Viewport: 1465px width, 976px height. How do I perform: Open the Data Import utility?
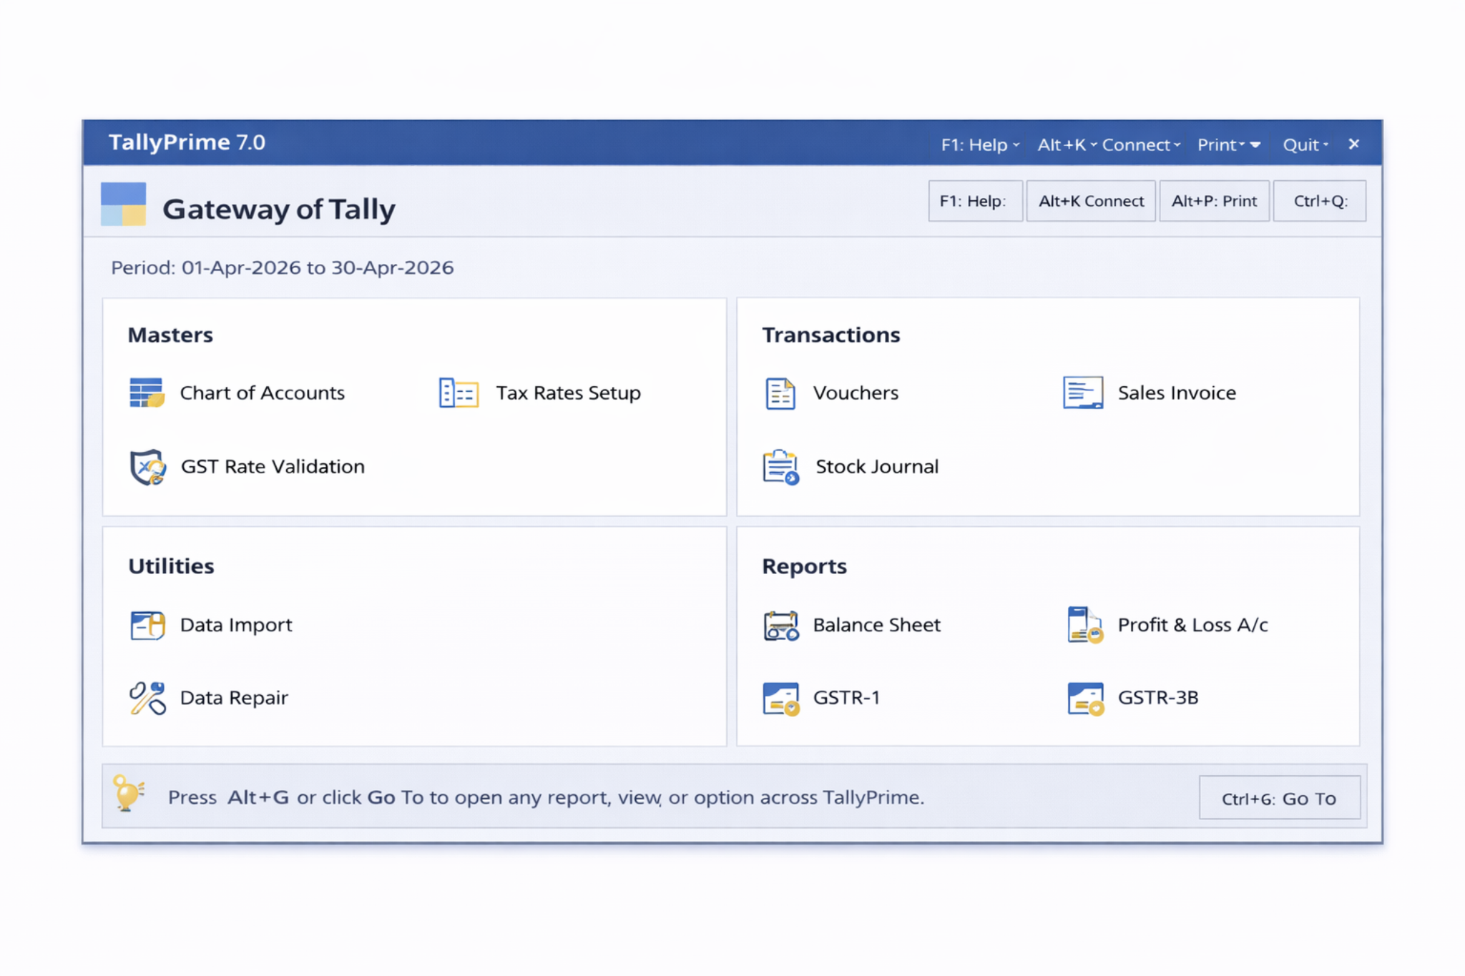pyautogui.click(x=146, y=624)
